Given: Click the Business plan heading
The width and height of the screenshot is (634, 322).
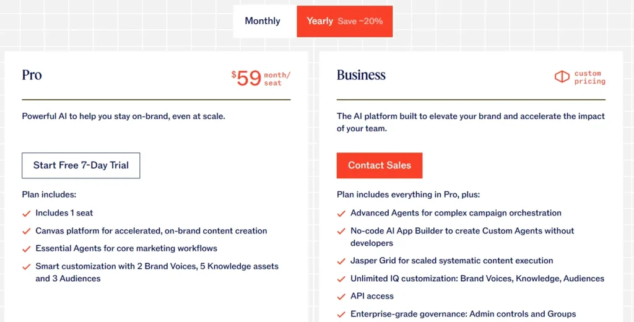Looking at the screenshot, I should [361, 75].
